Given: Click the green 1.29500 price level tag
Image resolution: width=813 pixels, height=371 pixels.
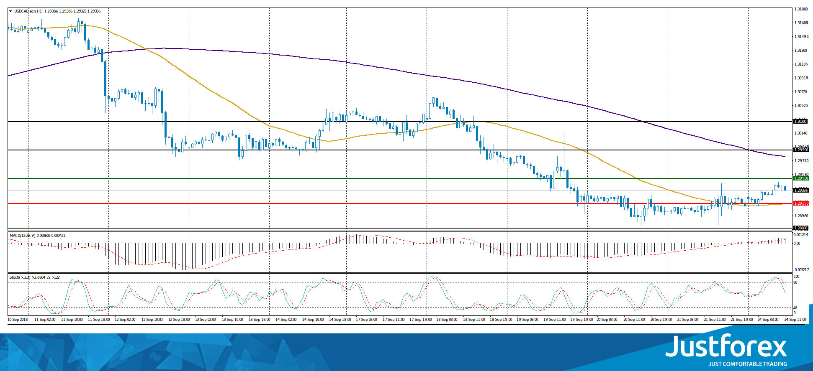Looking at the screenshot, I should pyautogui.click(x=801, y=178).
